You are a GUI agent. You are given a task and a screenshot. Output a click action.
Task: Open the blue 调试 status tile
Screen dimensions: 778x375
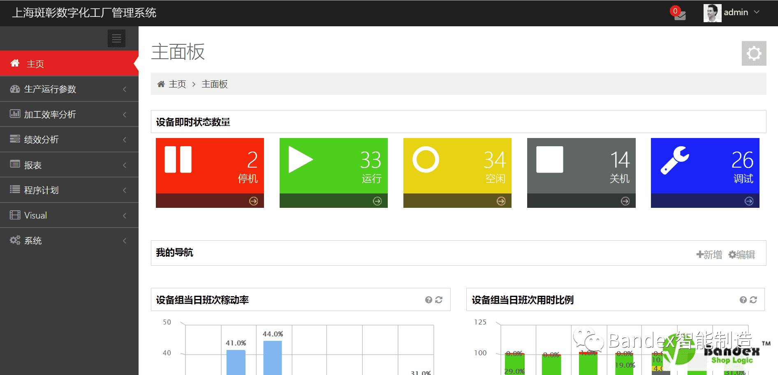pos(705,173)
